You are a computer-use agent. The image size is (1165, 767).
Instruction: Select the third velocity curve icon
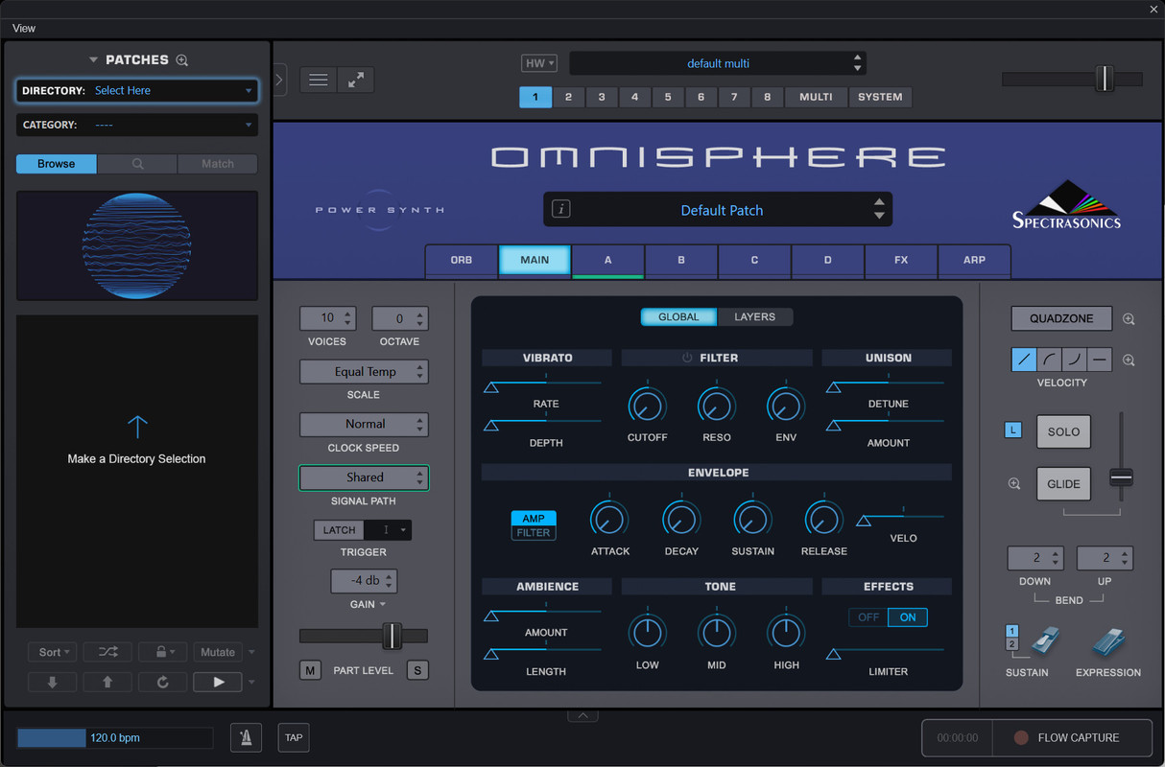pos(1075,360)
